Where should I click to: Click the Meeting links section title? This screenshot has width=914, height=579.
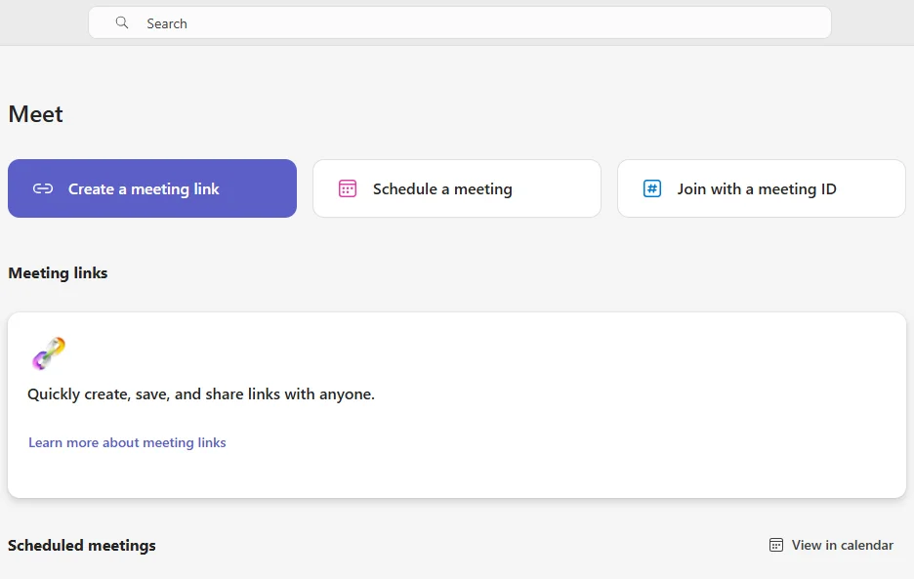click(x=58, y=273)
